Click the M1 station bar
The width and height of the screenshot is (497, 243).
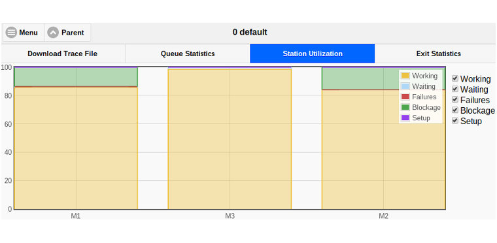pos(76,138)
